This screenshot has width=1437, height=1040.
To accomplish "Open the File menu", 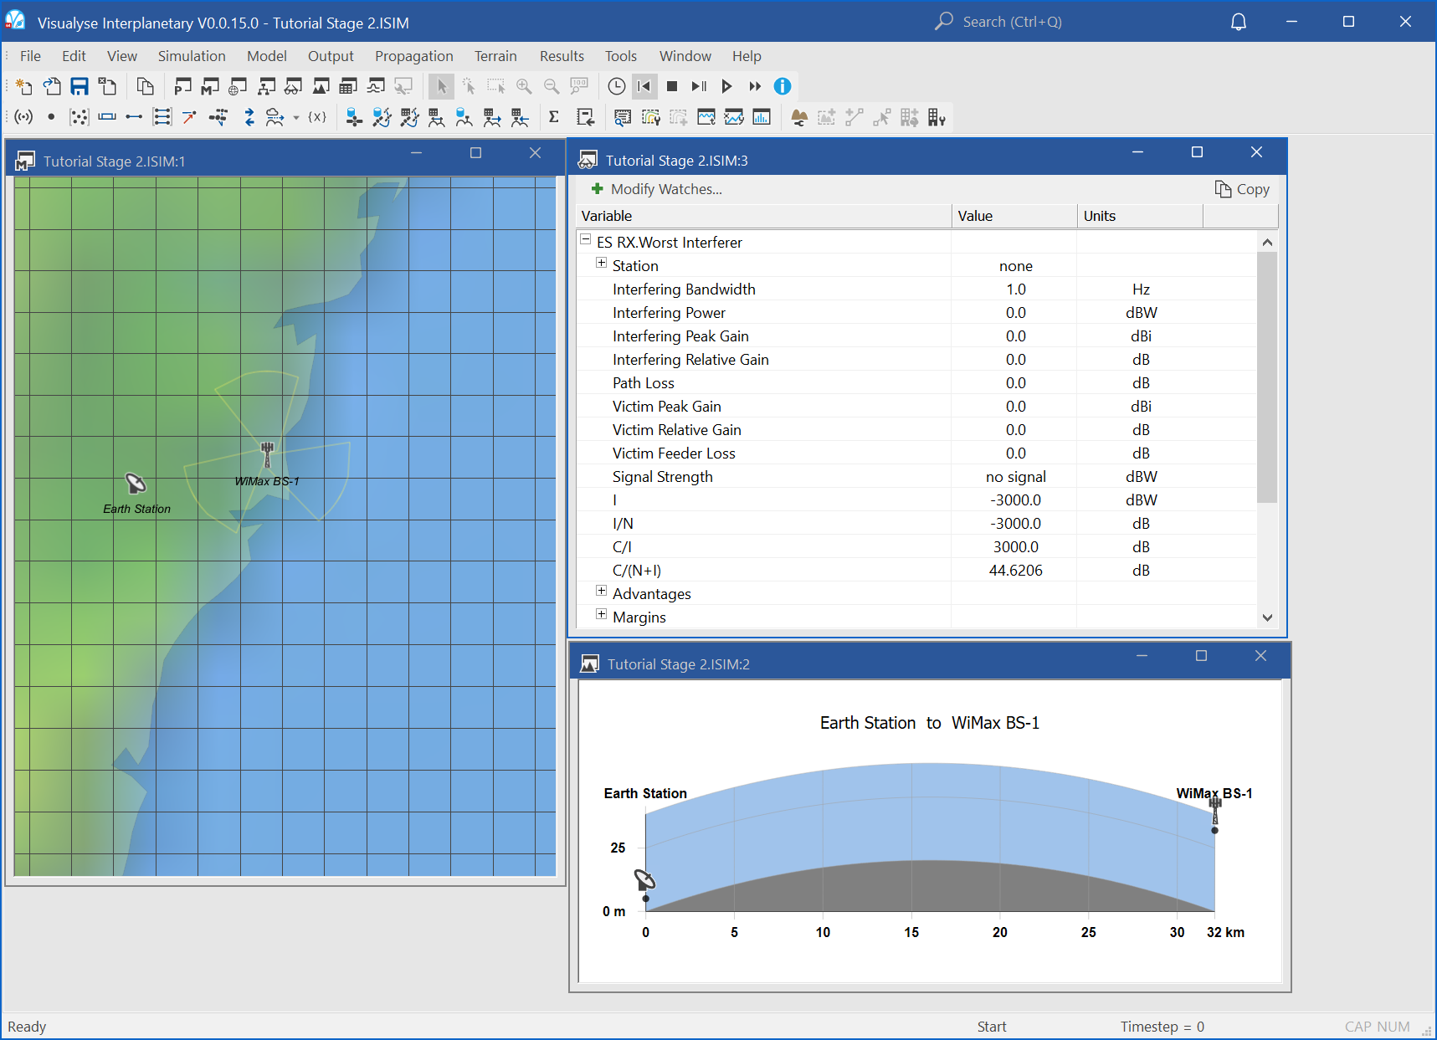I will tap(30, 56).
